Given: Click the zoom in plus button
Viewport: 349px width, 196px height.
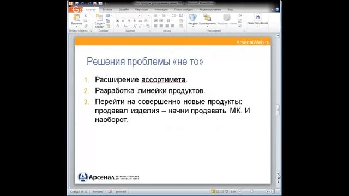Looking at the screenshot, I should click(x=268, y=191).
